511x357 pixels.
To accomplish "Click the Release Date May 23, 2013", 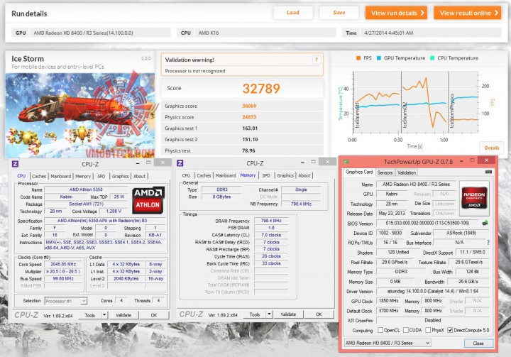I will (x=392, y=213).
